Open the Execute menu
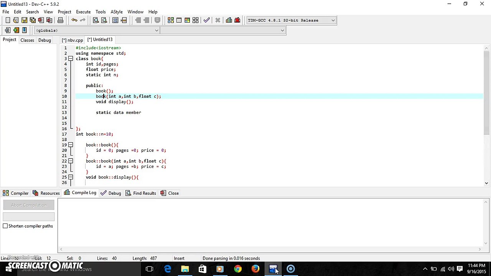This screenshot has height=276, width=491. click(x=83, y=12)
